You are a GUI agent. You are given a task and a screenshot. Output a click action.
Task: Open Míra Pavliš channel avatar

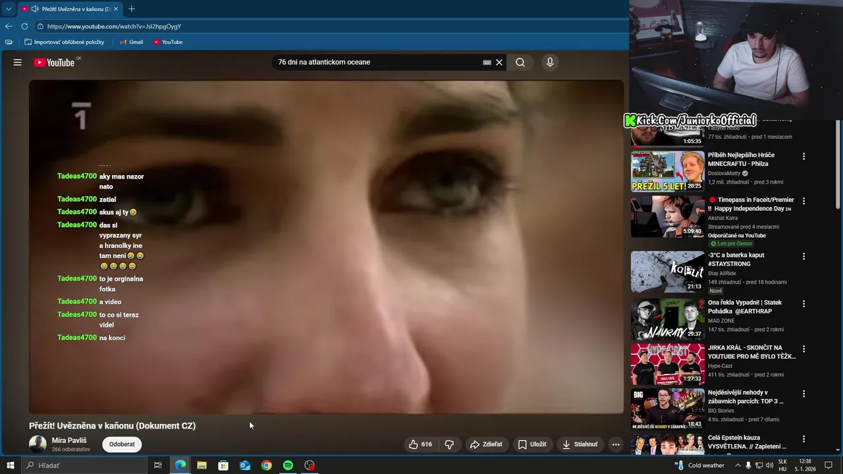click(x=38, y=444)
